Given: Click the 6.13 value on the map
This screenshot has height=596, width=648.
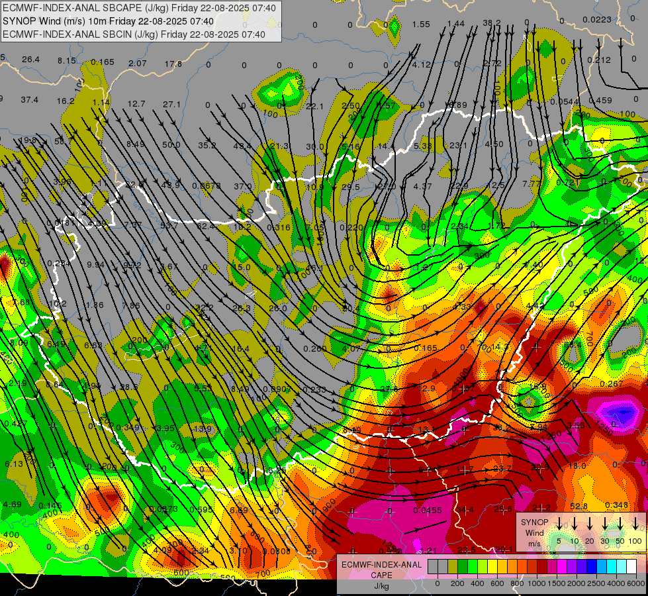Looking at the screenshot, I should click(14, 464).
